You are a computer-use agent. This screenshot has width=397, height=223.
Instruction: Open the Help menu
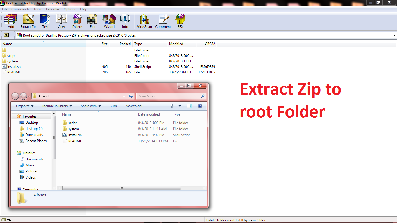[83, 9]
